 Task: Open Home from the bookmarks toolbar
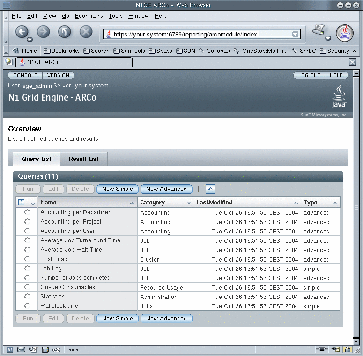click(x=24, y=51)
